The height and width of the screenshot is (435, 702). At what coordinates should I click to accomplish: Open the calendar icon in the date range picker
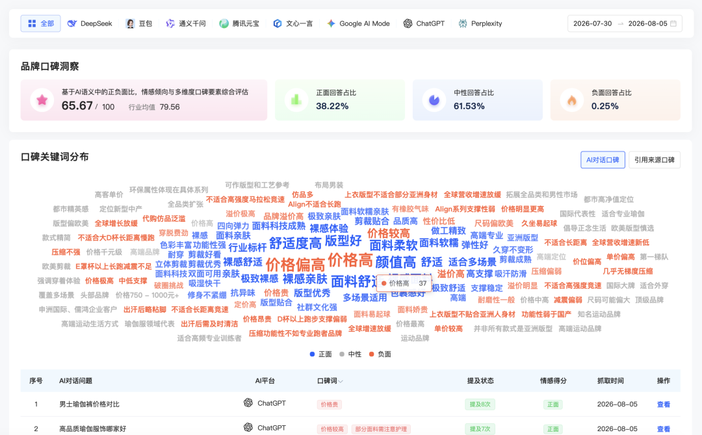point(673,23)
